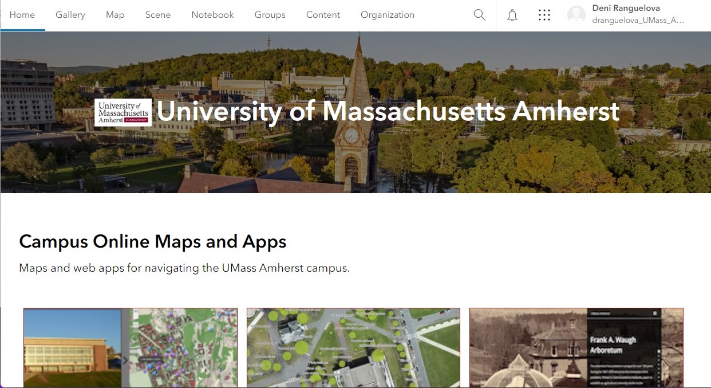Go to the Home tab

point(22,15)
